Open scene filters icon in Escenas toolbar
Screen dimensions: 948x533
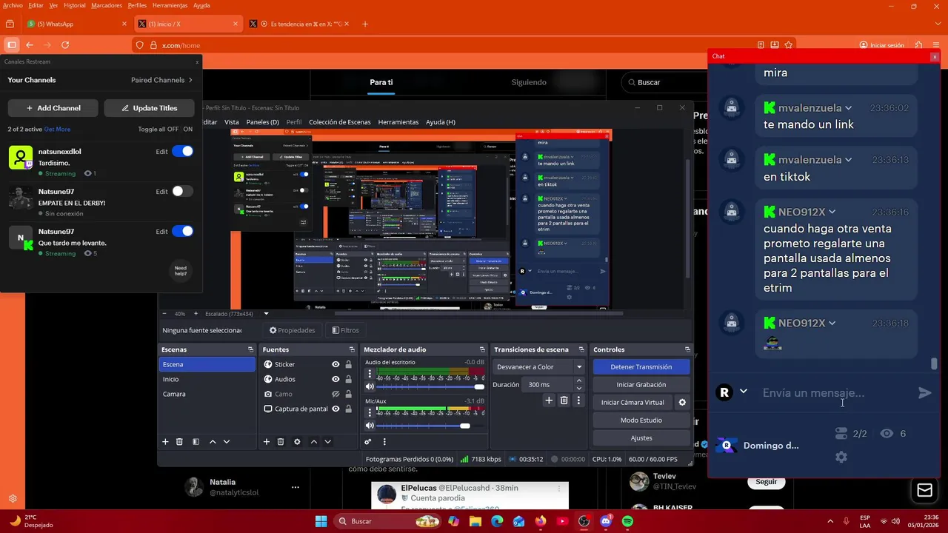tap(196, 442)
